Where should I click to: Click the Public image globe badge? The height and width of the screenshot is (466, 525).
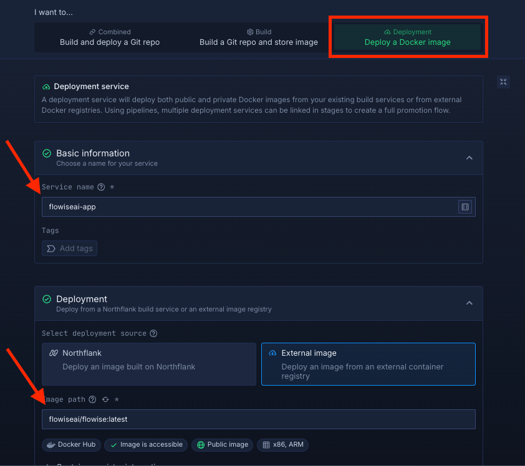(222, 445)
